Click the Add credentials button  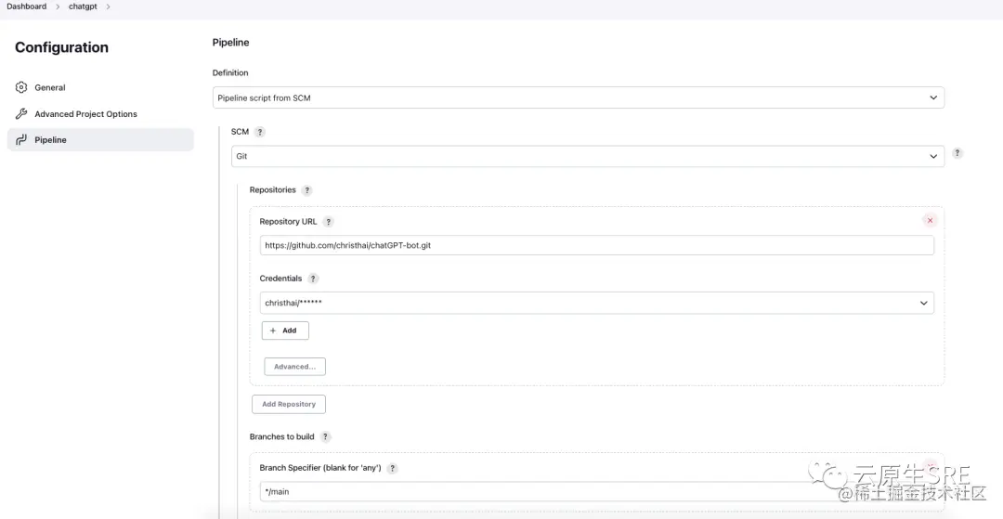tap(284, 331)
